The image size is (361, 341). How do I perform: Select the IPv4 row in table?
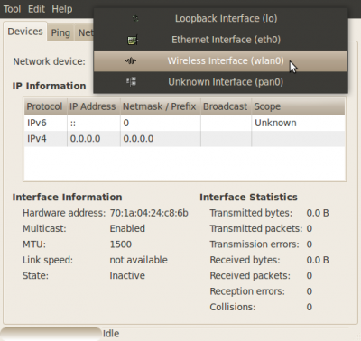click(x=184, y=139)
